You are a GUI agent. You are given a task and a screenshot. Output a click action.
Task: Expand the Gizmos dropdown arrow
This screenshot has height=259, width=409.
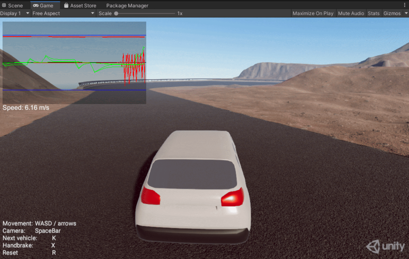tap(406, 13)
